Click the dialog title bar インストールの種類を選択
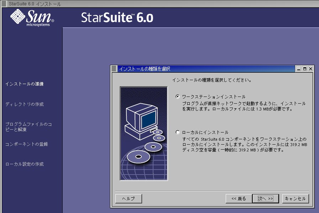This screenshot has width=319, height=213. [x=206, y=69]
